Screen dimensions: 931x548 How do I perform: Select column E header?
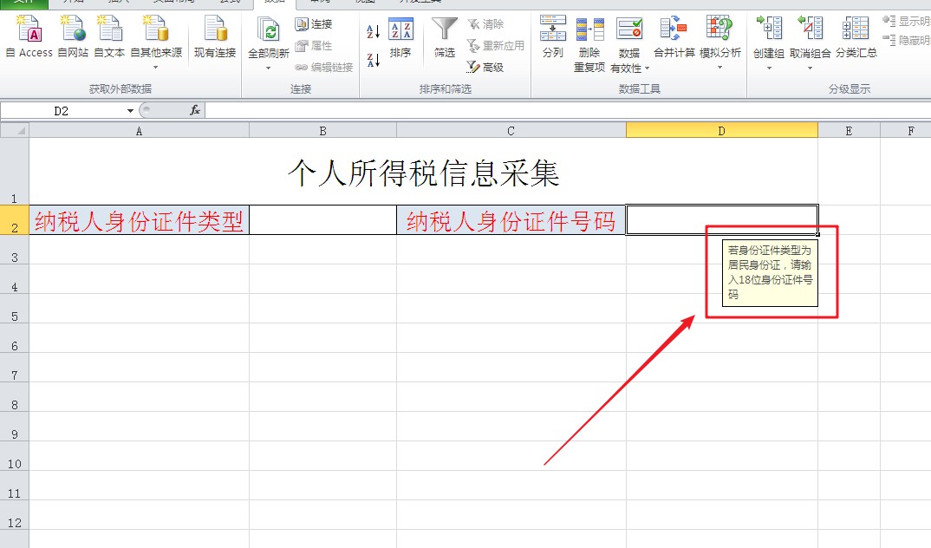[849, 131]
